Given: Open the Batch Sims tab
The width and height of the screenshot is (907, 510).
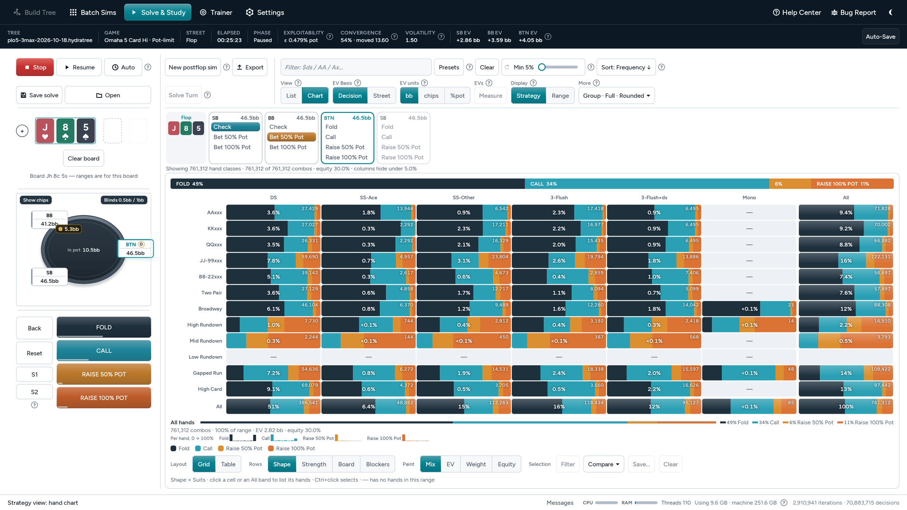Looking at the screenshot, I should point(93,12).
